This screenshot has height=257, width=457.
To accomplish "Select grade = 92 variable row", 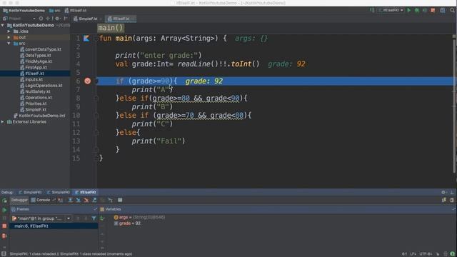I will pyautogui.click(x=127, y=223).
